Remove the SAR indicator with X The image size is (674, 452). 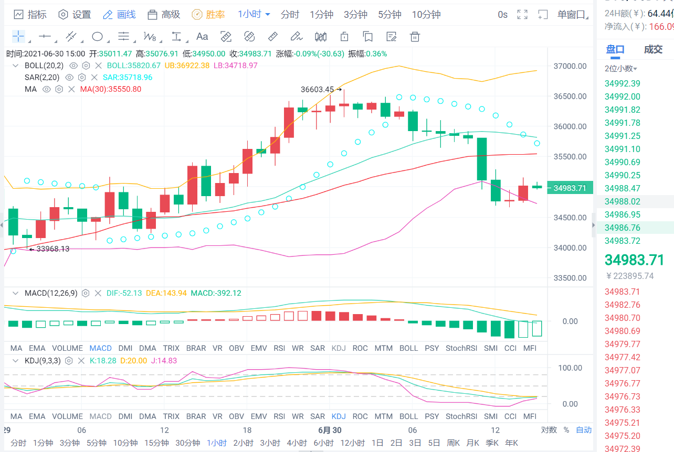click(x=94, y=77)
